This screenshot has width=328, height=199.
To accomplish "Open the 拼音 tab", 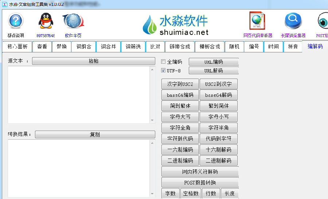I will click(293, 47).
